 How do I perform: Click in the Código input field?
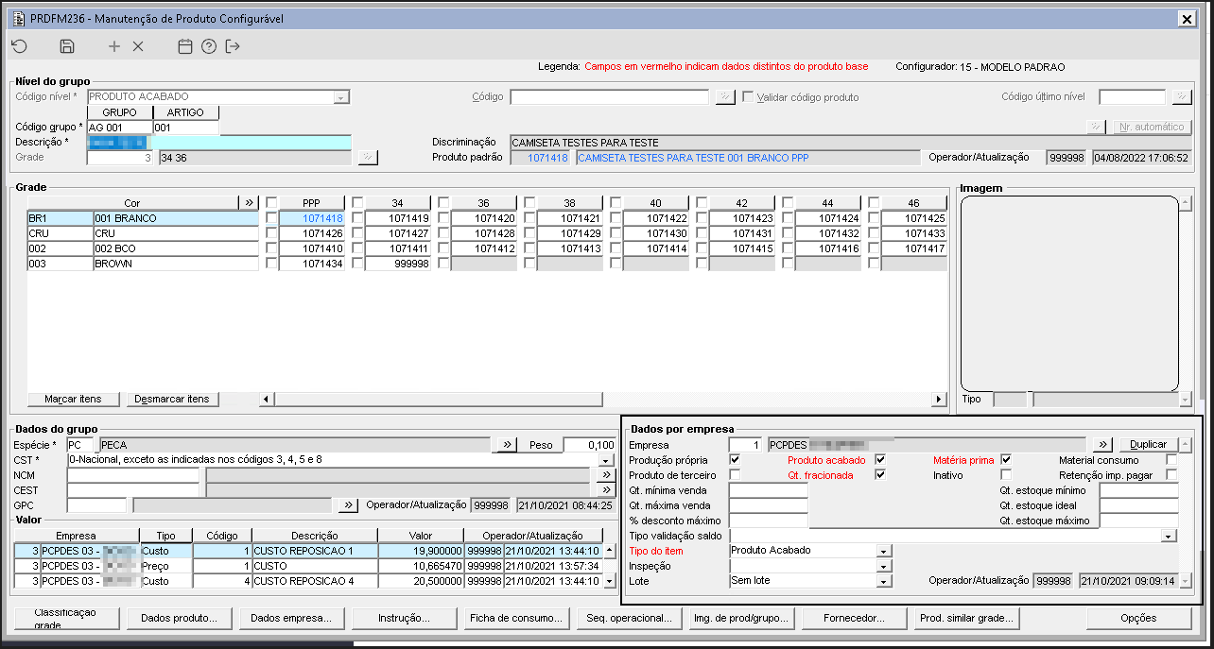(x=610, y=96)
